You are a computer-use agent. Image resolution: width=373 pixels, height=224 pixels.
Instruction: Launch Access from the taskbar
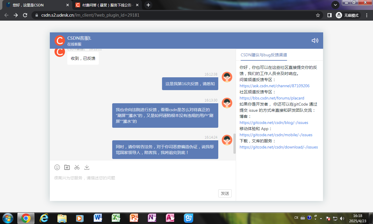point(170,218)
